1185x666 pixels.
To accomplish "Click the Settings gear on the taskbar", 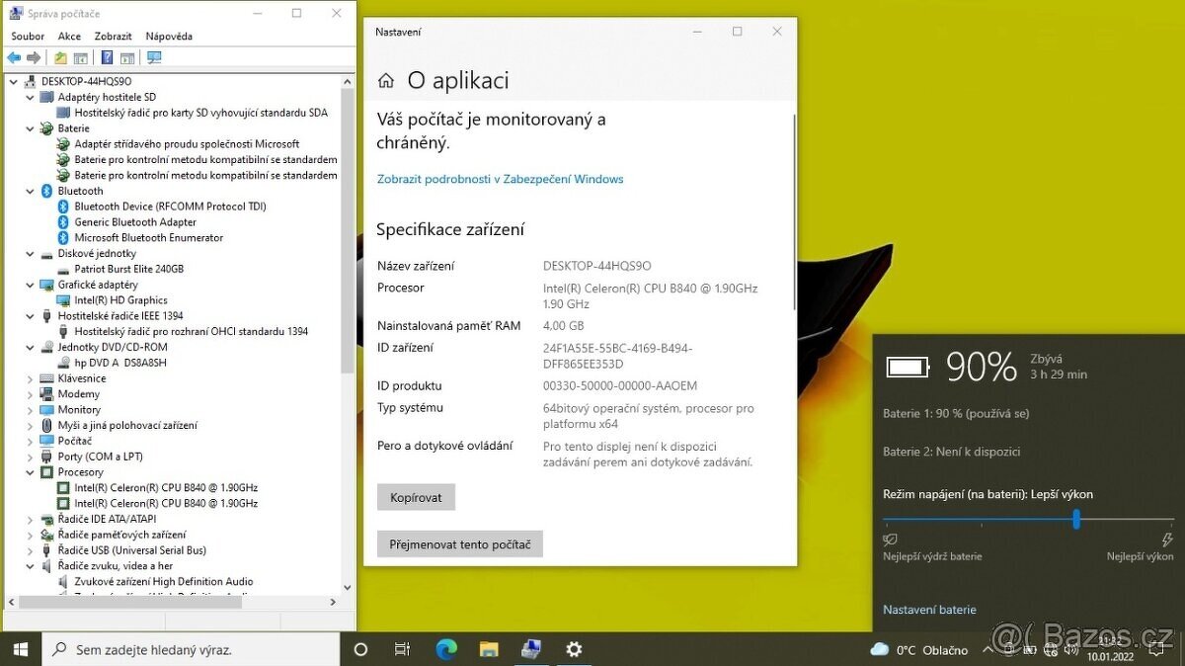I will coord(573,649).
